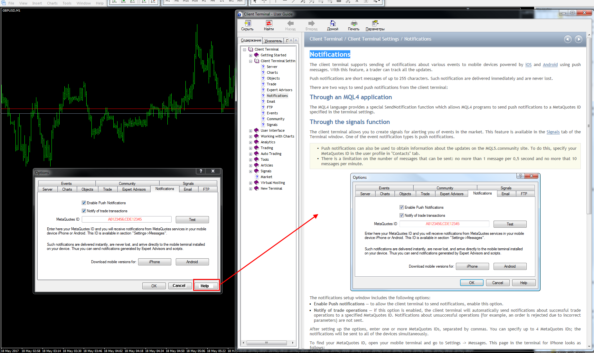This screenshot has height=353, width=594.
Task: Click the question-mark help button in Options title bar
Action: click(x=201, y=171)
